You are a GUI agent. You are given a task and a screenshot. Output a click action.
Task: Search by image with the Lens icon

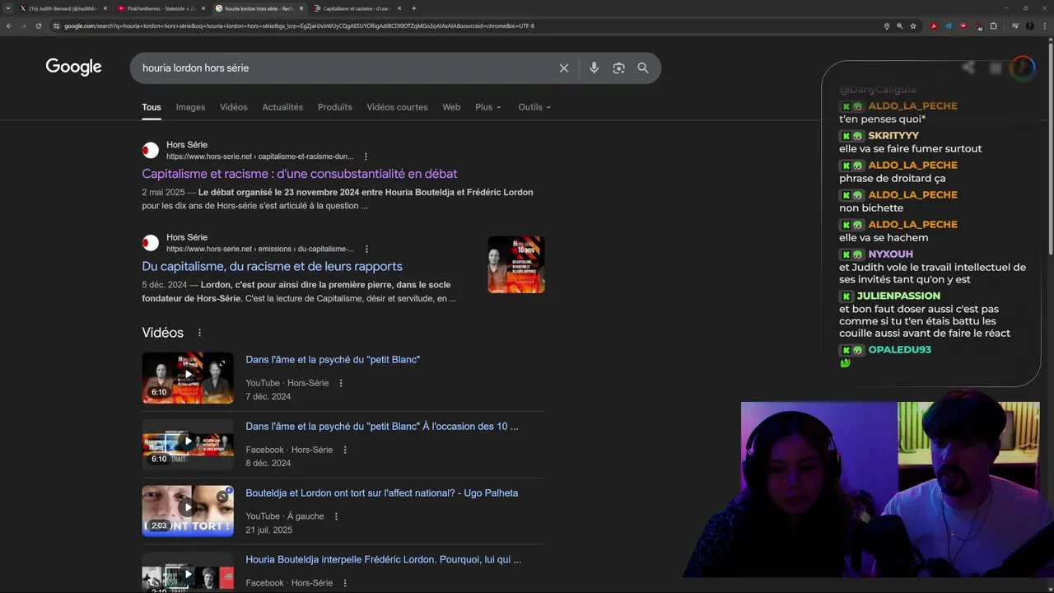click(618, 68)
